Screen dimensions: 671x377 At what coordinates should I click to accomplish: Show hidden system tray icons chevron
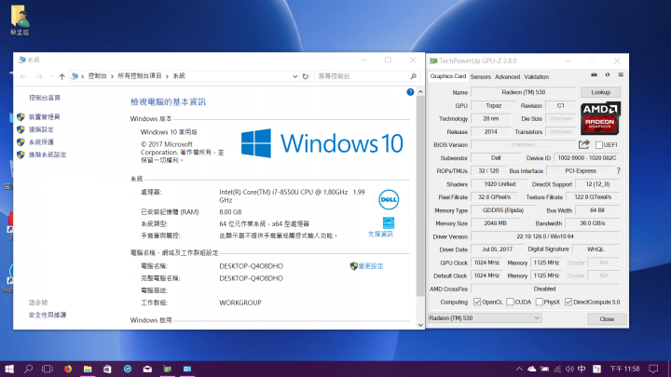point(519,369)
